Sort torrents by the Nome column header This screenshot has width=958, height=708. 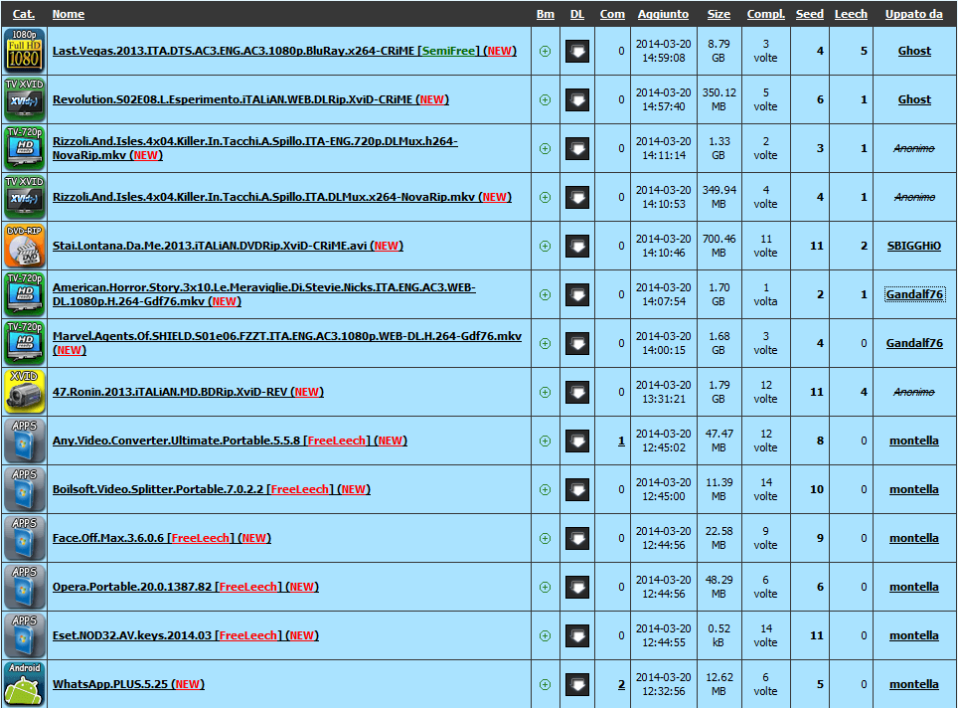coord(69,14)
